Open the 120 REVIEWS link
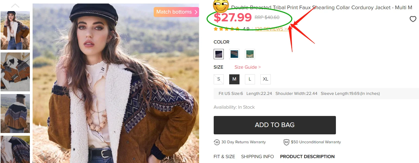419x163 pixels. [272, 29]
